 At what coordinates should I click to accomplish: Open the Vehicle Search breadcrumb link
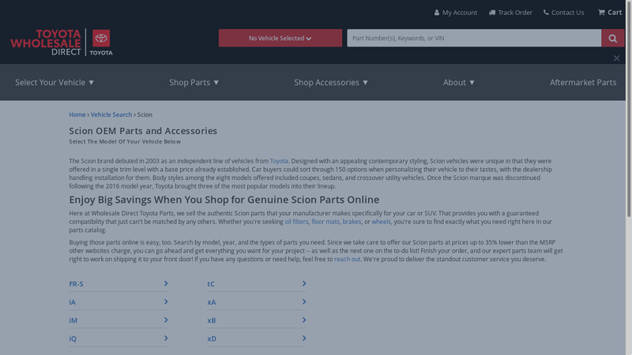click(x=111, y=114)
